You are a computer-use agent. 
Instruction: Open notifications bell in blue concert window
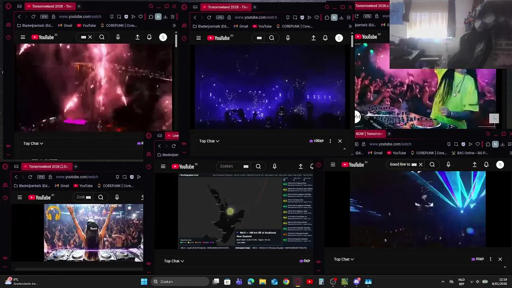pos(325,38)
